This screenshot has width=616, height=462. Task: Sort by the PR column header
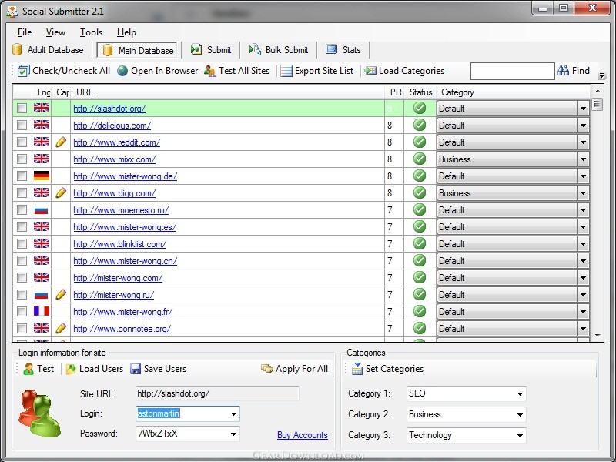coord(394,92)
